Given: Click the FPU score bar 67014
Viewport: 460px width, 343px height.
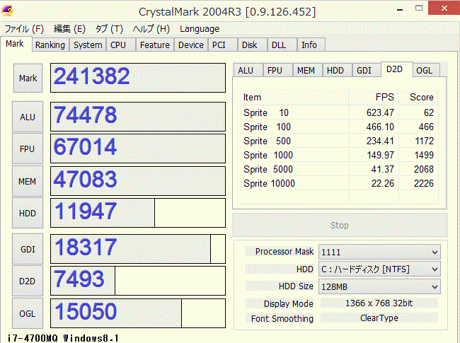Looking at the screenshot, I should [x=138, y=149].
